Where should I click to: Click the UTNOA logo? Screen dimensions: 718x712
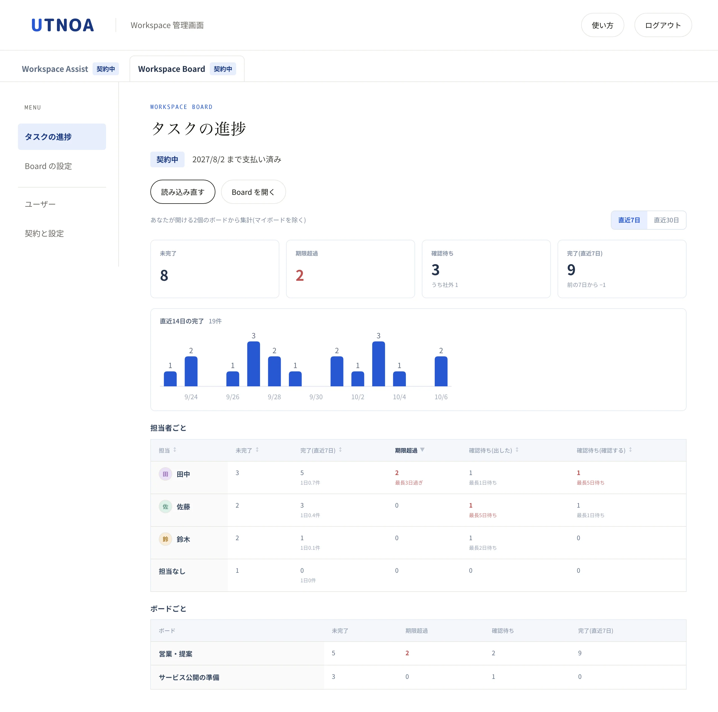pos(63,25)
